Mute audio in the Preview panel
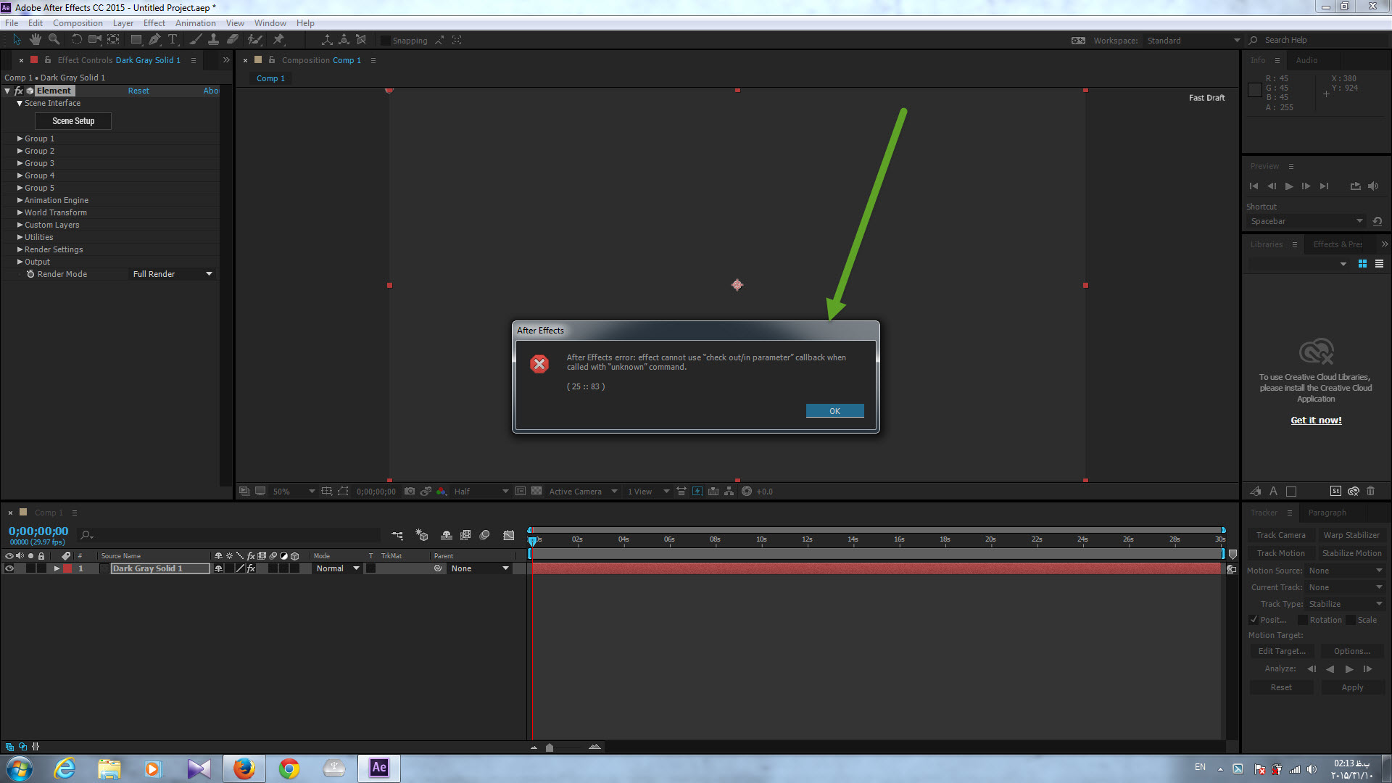 (x=1373, y=186)
